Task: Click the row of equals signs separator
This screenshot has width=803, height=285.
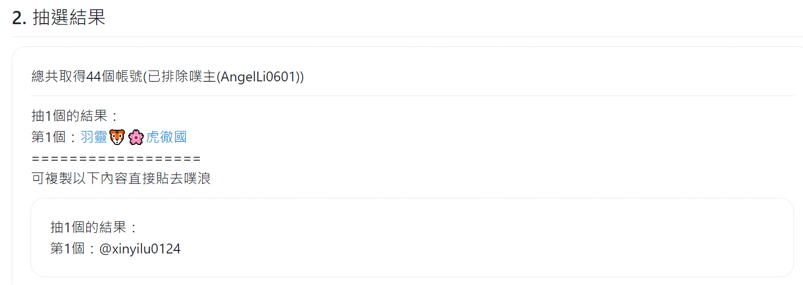Action: (116, 159)
